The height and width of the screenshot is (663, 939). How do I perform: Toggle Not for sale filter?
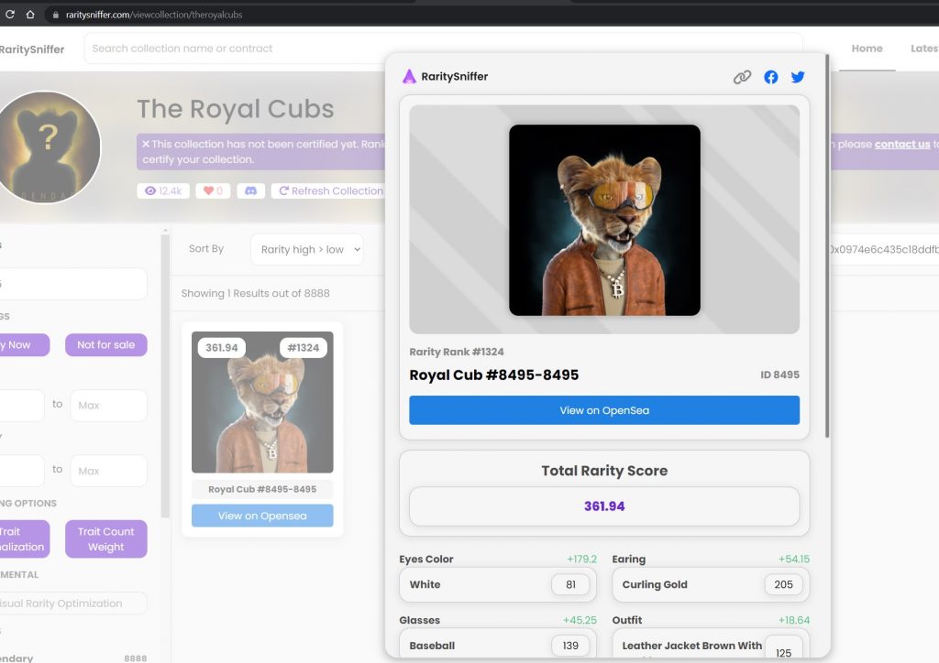[106, 345]
